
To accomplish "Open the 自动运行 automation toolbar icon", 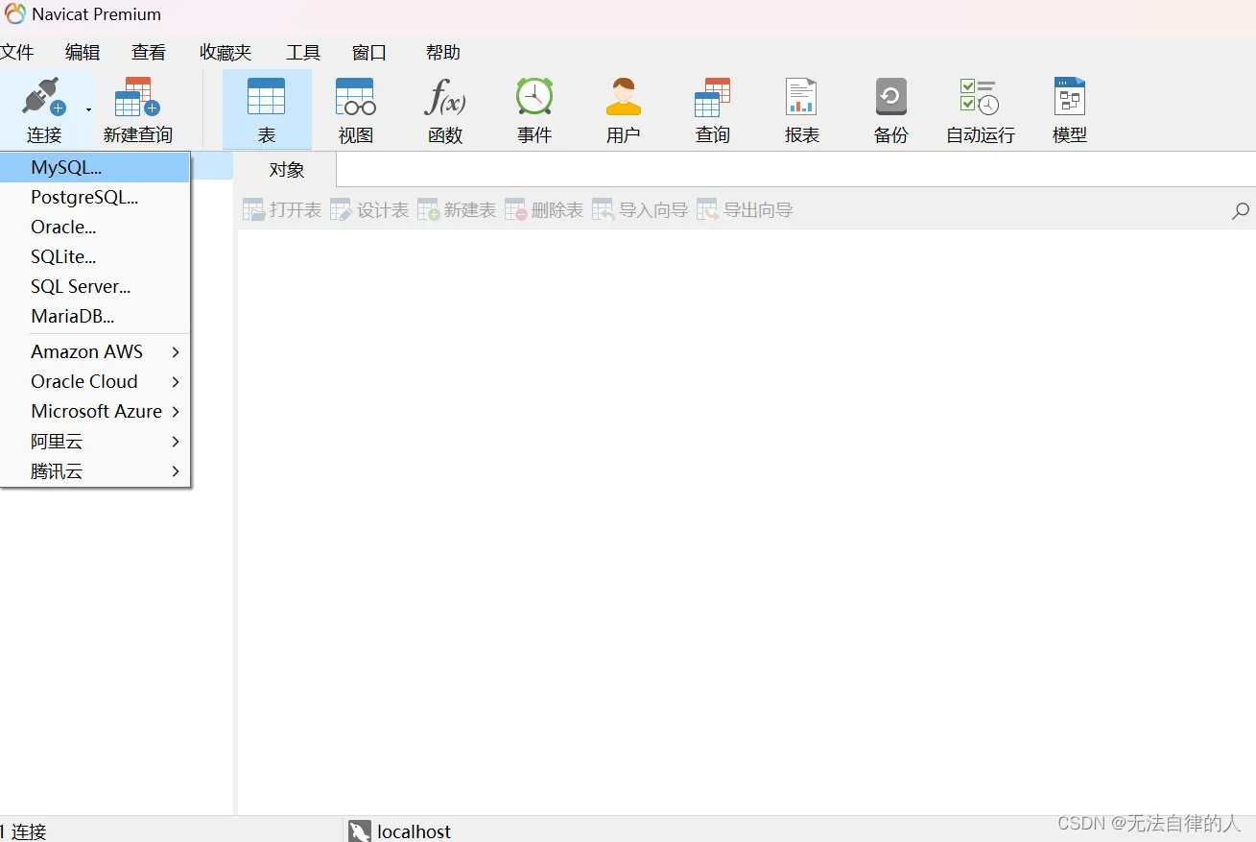I will coord(980,97).
